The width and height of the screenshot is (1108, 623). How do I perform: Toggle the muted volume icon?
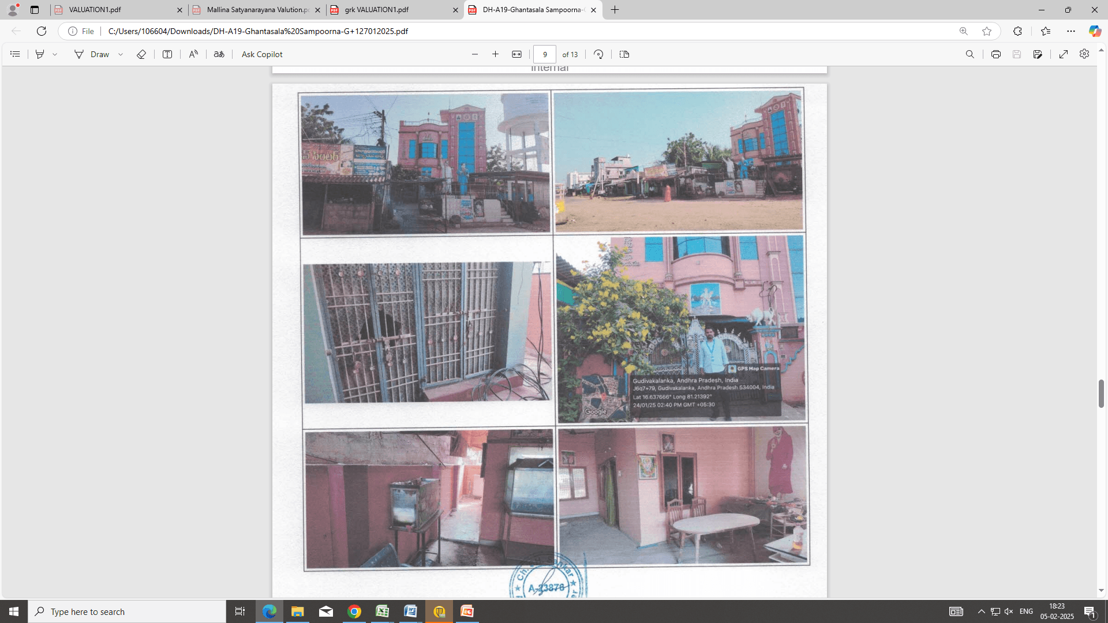click(x=1009, y=611)
